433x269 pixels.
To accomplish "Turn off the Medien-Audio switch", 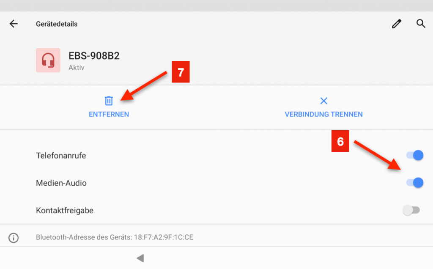I will 414,183.
